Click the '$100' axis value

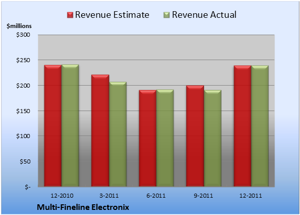(23, 136)
